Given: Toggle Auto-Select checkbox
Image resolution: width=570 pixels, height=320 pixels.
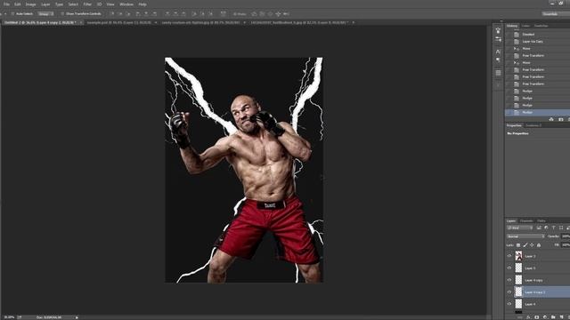Looking at the screenshot, I should (12, 14).
